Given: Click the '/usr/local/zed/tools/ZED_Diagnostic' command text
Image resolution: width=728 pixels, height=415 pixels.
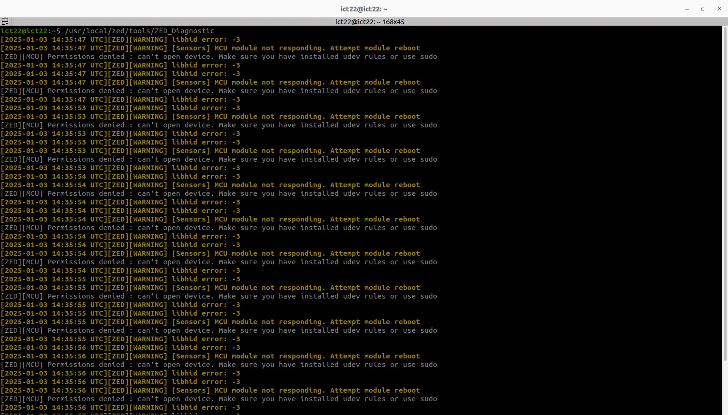Looking at the screenshot, I should tap(139, 31).
